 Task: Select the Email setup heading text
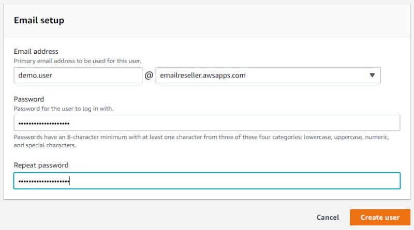coord(39,20)
